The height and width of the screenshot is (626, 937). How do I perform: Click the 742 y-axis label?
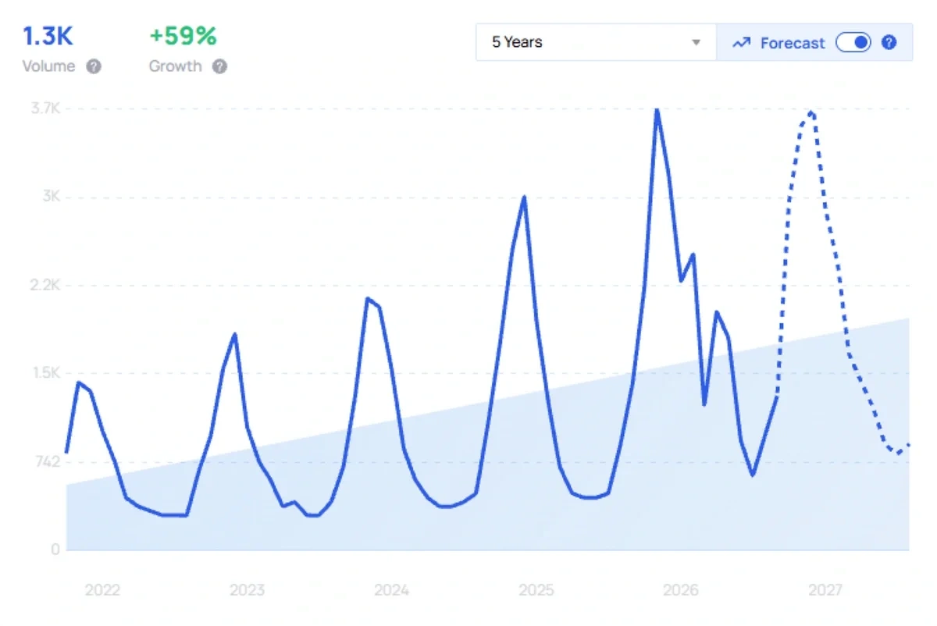pyautogui.click(x=48, y=462)
